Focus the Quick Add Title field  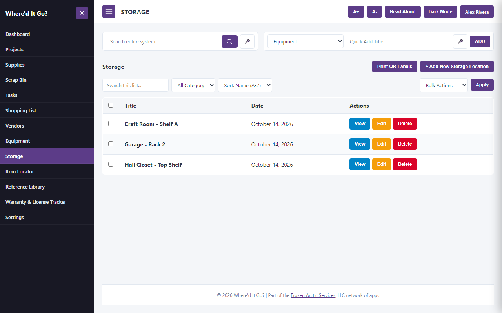coord(399,41)
